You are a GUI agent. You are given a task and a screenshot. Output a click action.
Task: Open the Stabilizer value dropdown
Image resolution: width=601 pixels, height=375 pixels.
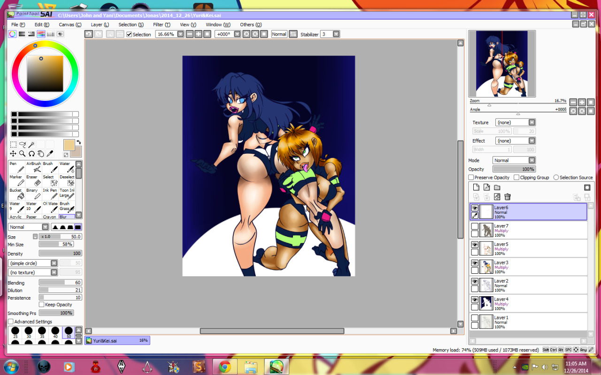pyautogui.click(x=336, y=34)
